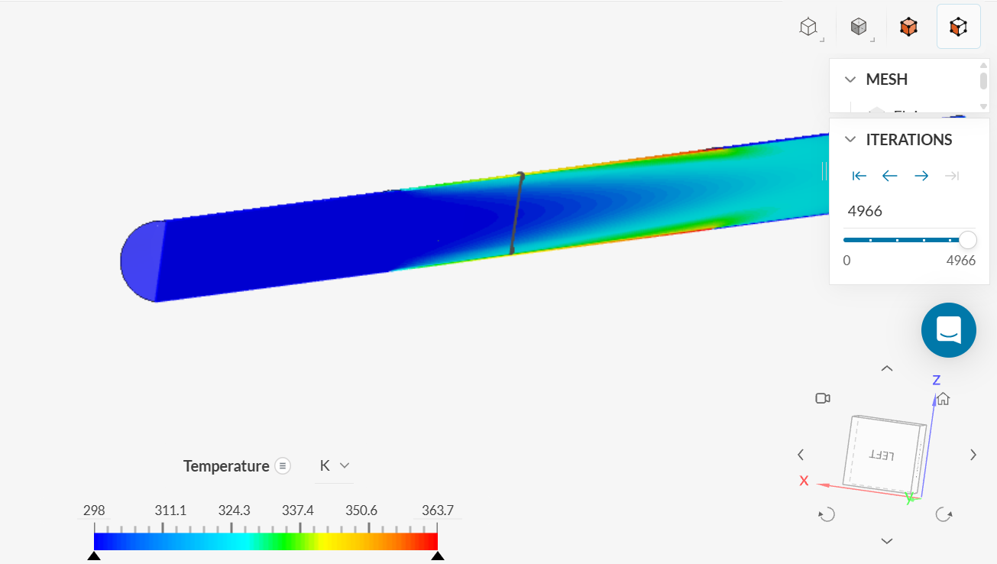Click the temperature color legend bar

[x=266, y=541]
